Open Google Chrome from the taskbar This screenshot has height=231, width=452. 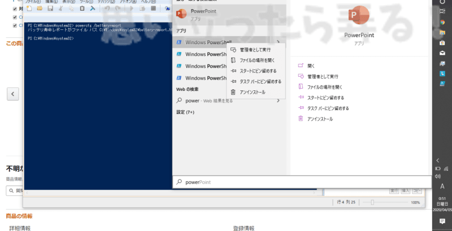point(442,22)
